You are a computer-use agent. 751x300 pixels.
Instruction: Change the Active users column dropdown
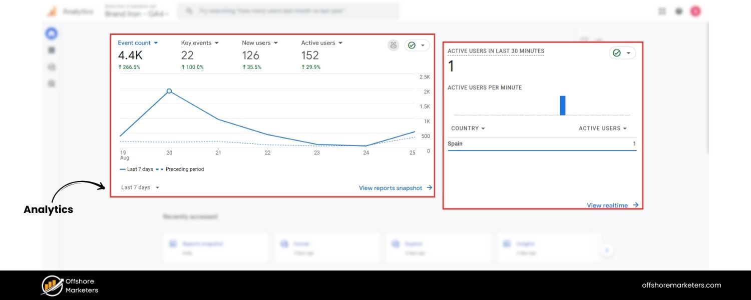[x=602, y=128]
